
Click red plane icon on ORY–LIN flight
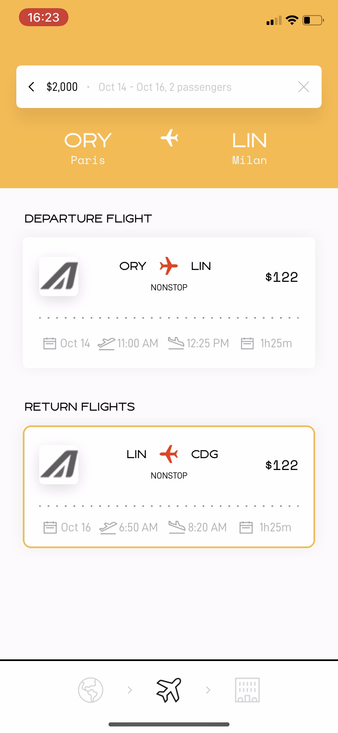point(169,266)
